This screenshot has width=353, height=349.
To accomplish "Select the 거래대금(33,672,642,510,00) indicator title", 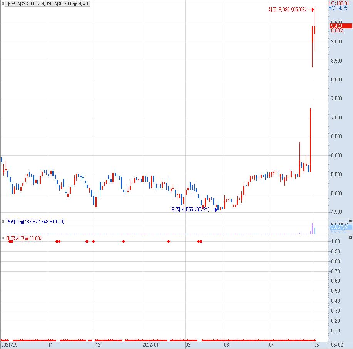I will tap(35, 222).
